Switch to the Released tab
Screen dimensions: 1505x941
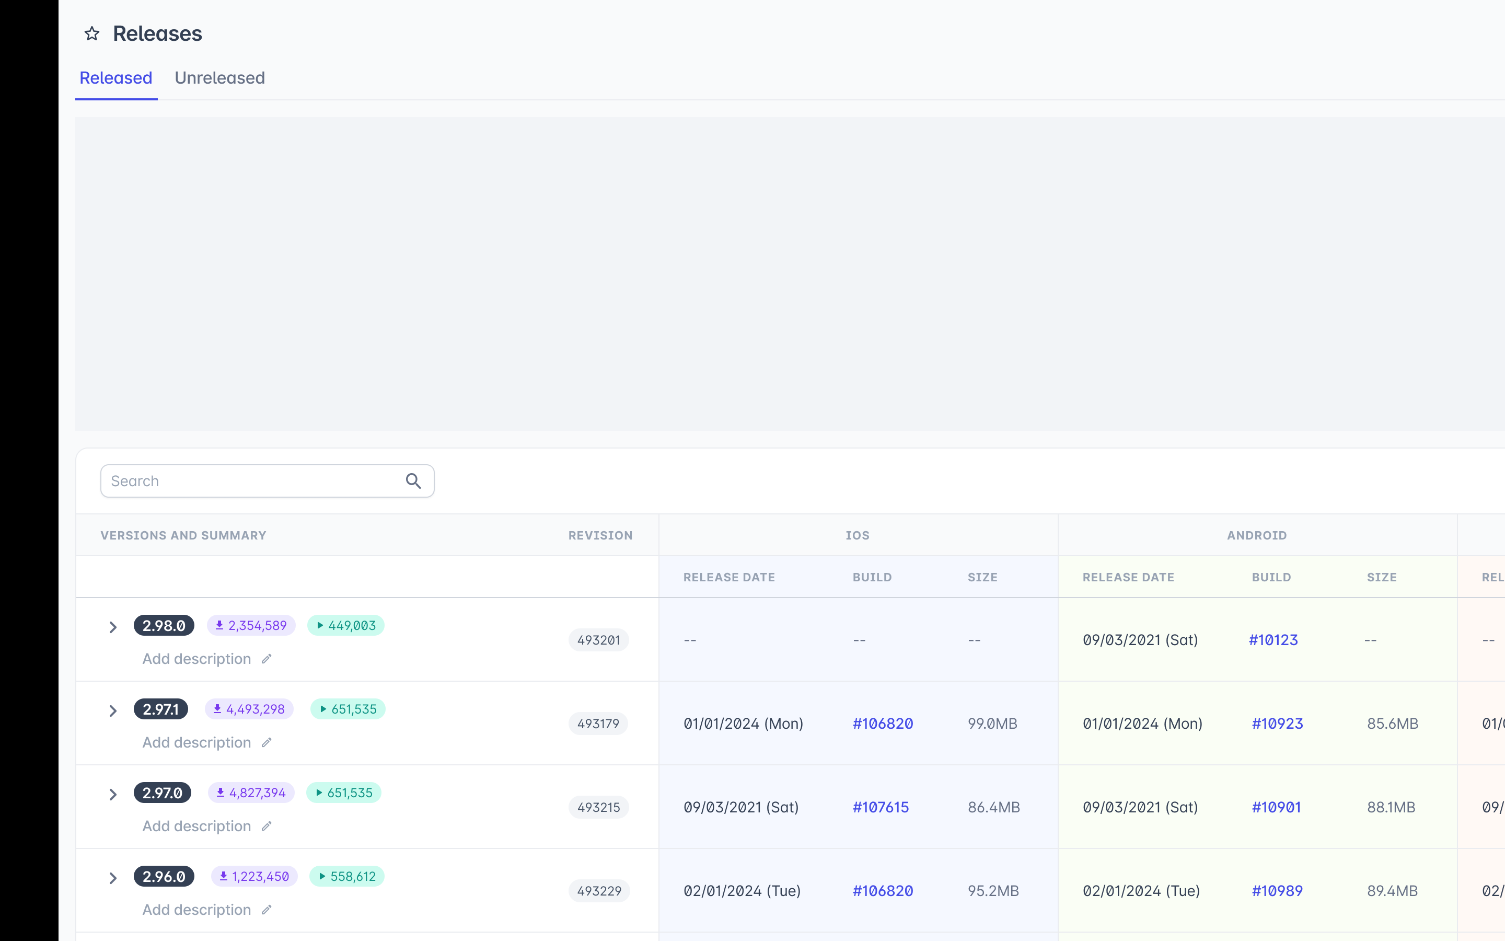(115, 78)
